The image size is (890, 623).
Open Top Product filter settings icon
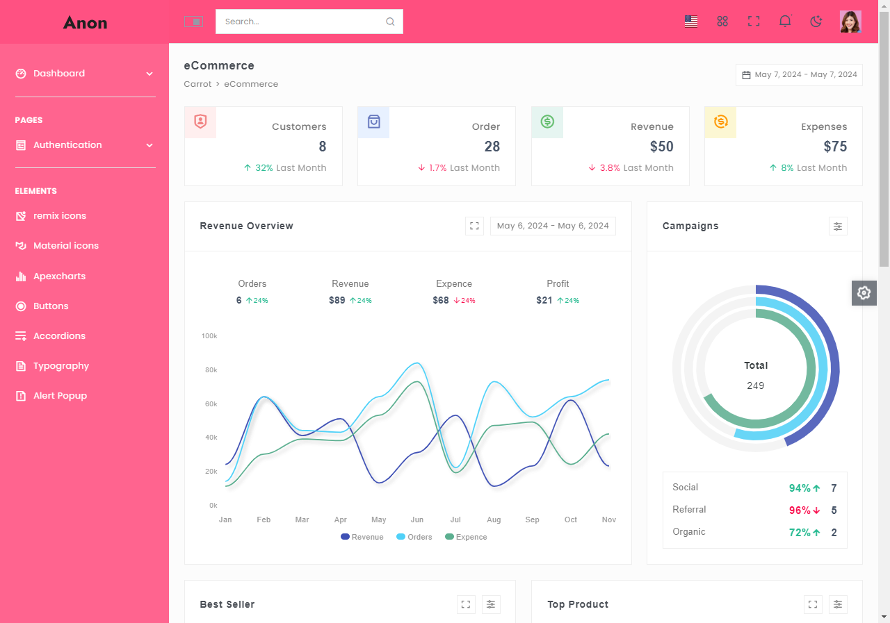pyautogui.click(x=838, y=604)
